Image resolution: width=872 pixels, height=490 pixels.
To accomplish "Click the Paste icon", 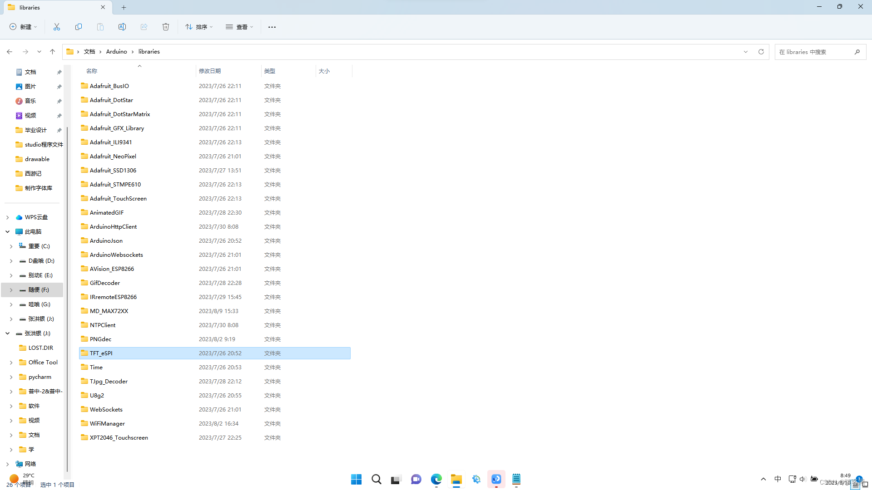I will pos(100,27).
